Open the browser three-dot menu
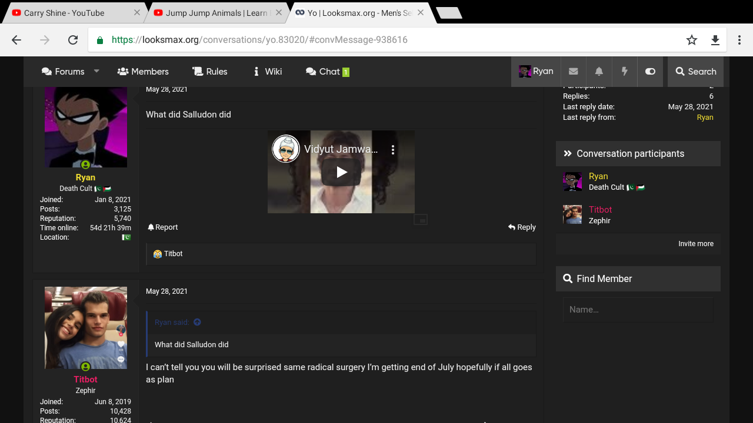 tap(739, 40)
